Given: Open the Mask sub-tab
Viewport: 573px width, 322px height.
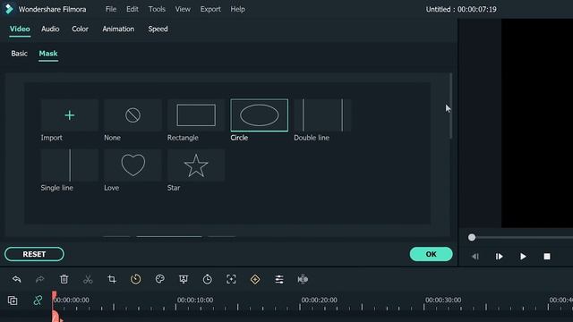Looking at the screenshot, I should pyautogui.click(x=48, y=54).
